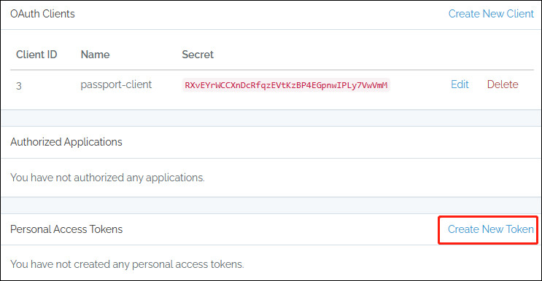542x281 pixels.
Task: Open the Create New Token link
Action: tap(491, 229)
